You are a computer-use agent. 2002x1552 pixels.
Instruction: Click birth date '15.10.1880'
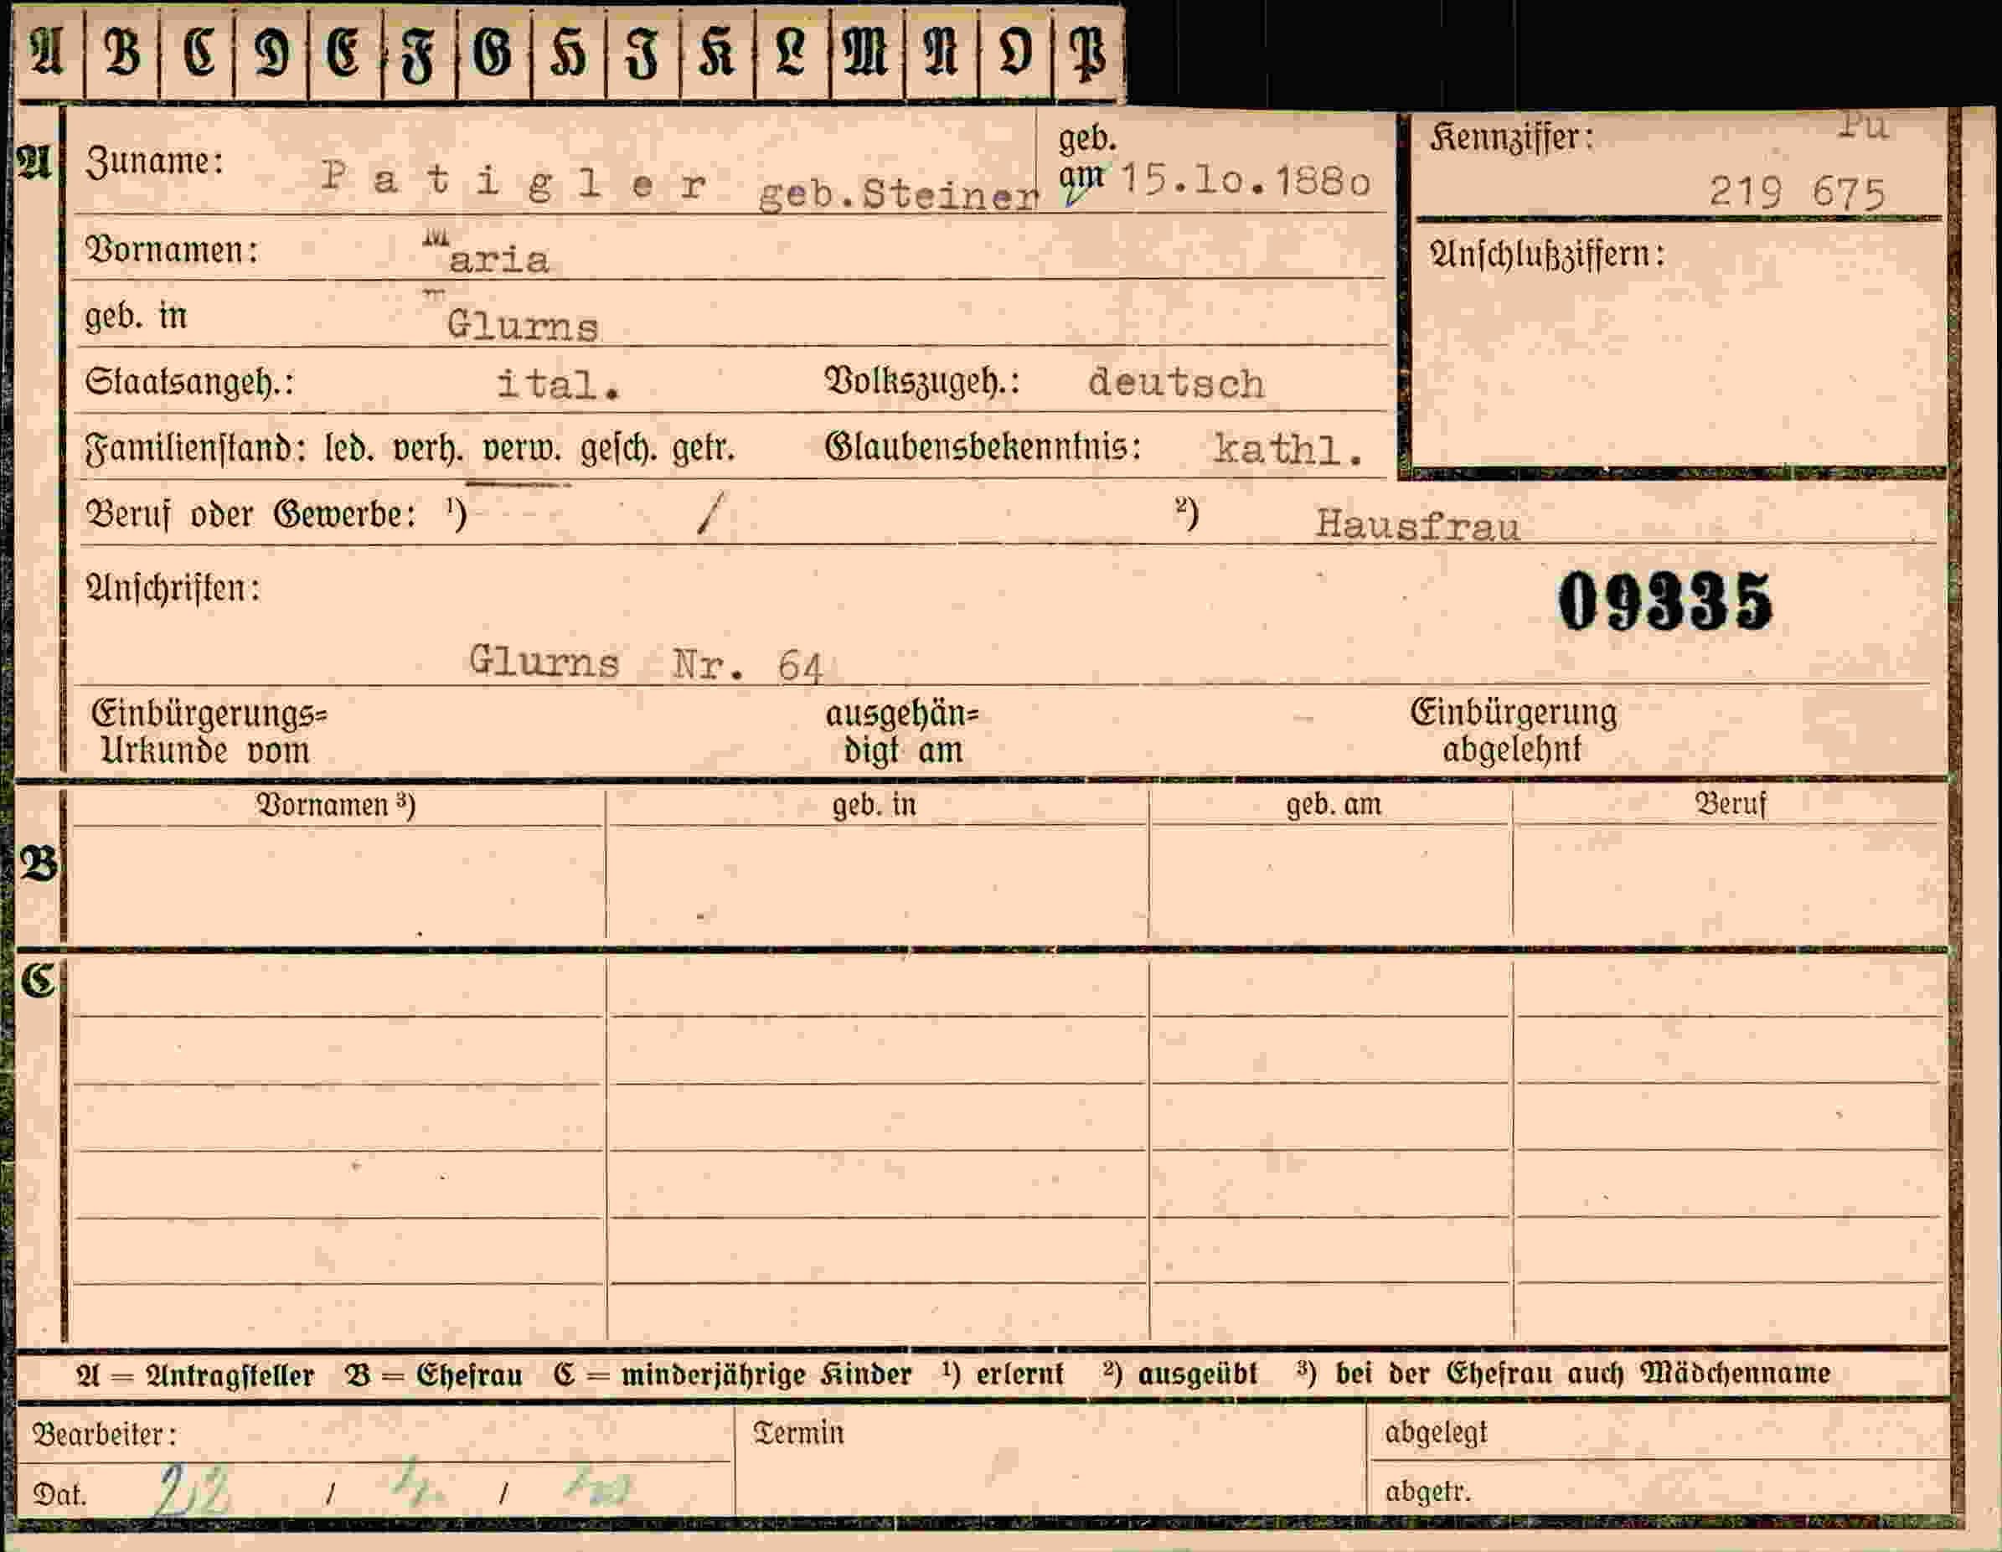[x=1245, y=180]
